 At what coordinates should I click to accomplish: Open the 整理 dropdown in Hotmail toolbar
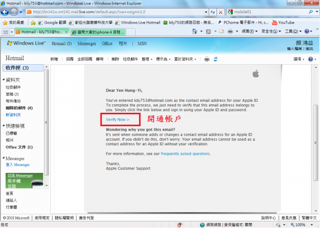pos(147,59)
